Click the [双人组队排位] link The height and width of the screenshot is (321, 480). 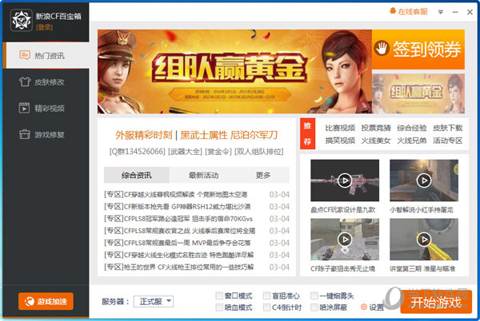[x=259, y=151]
